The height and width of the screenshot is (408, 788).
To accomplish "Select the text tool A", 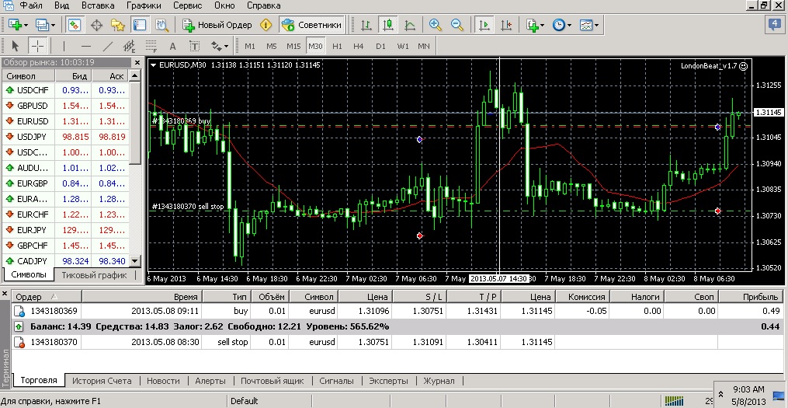I will (172, 47).
